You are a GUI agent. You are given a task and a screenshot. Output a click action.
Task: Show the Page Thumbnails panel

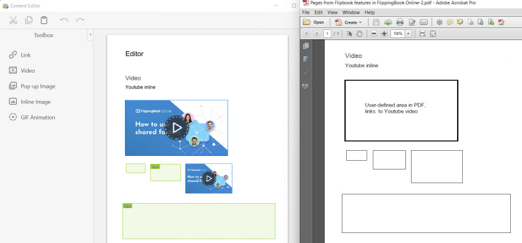tap(306, 46)
